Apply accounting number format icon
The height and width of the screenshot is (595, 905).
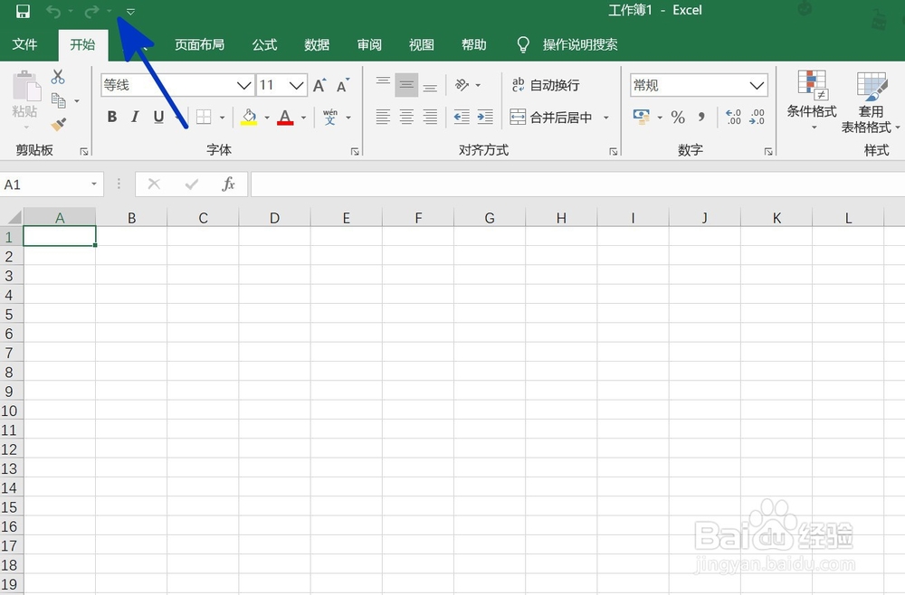click(642, 117)
